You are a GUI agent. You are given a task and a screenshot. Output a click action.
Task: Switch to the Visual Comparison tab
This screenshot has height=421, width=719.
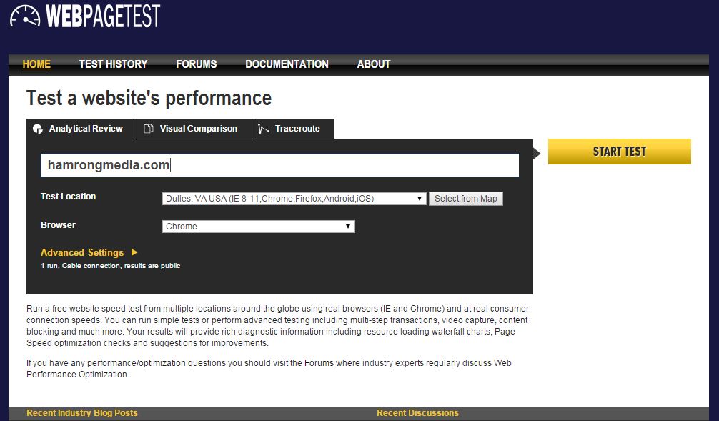pyautogui.click(x=194, y=129)
